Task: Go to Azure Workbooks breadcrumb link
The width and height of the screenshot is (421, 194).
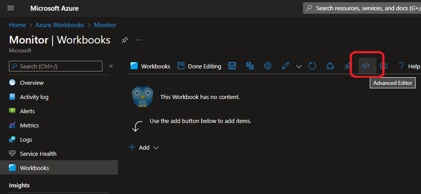Action: [61, 25]
